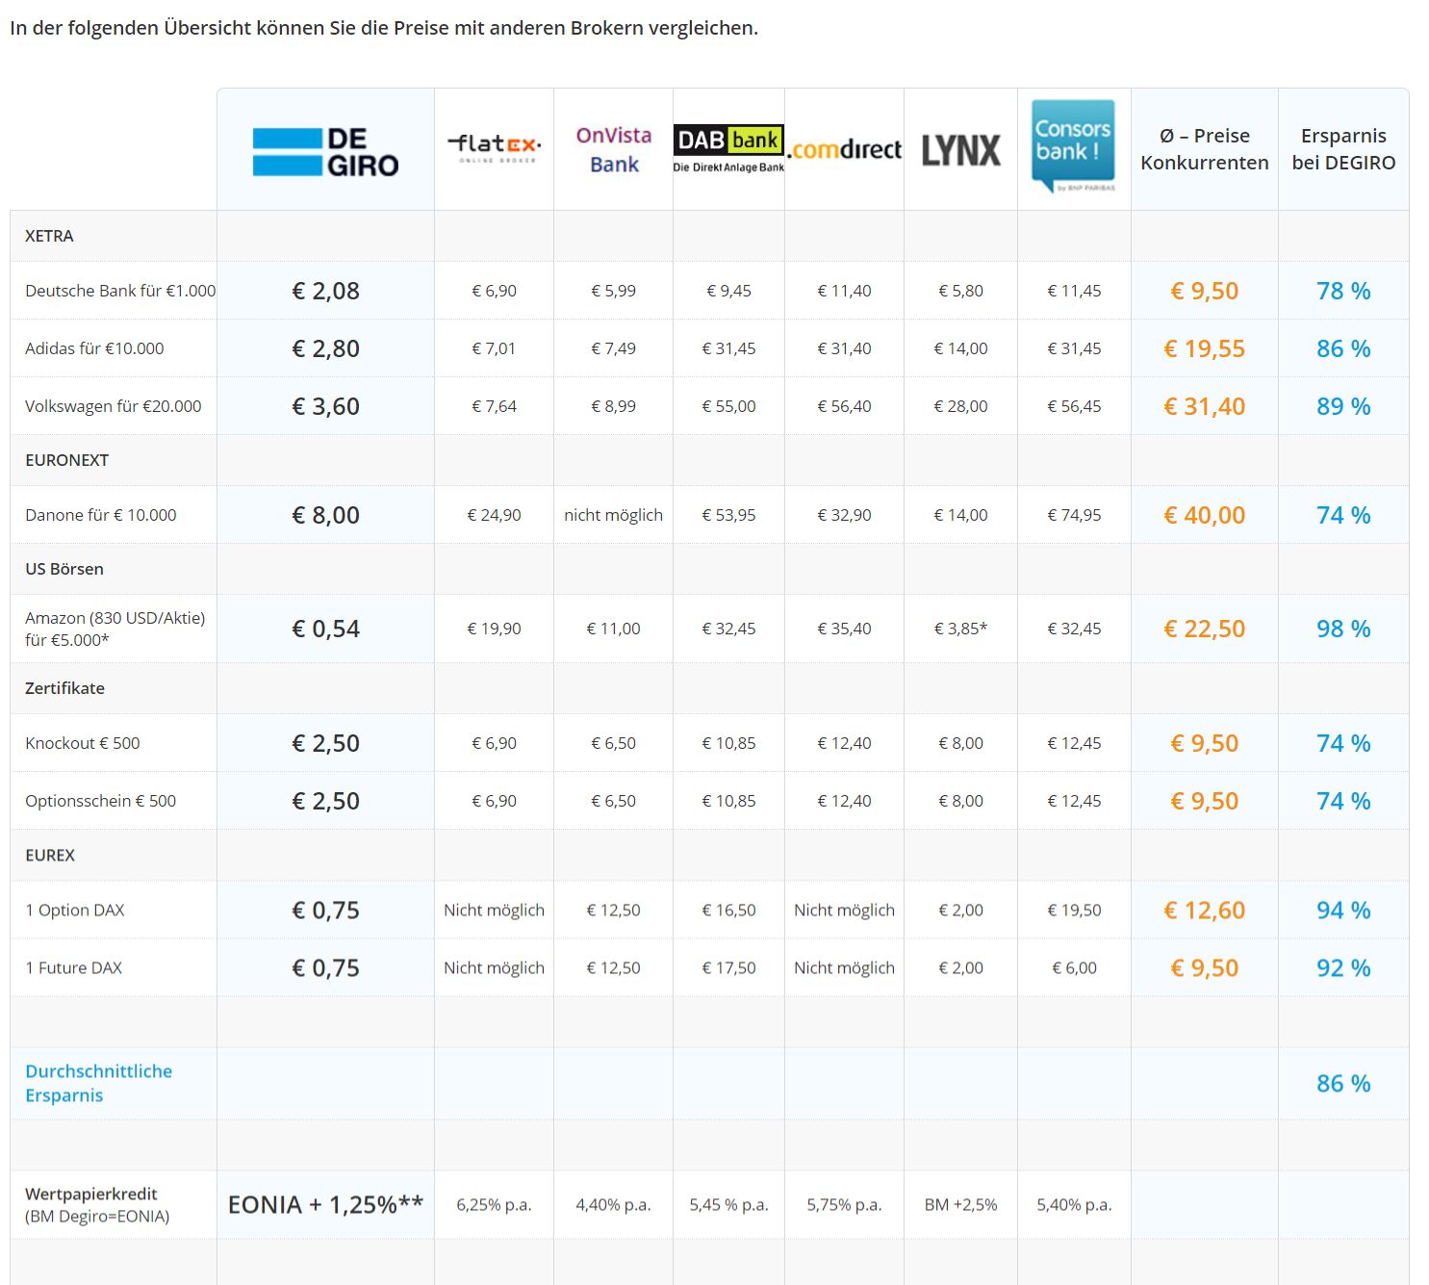Select row label 'Danone für € 10.000'

[x=101, y=515]
